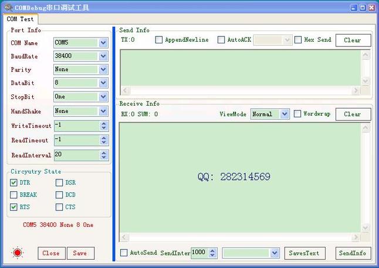This screenshot has height=268, width=379.
Task: Click the Send Info horizontal scroll left arrow
Action: coord(125,91)
